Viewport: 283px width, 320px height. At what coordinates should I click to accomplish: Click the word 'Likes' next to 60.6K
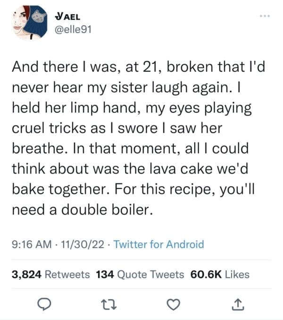[237, 274]
